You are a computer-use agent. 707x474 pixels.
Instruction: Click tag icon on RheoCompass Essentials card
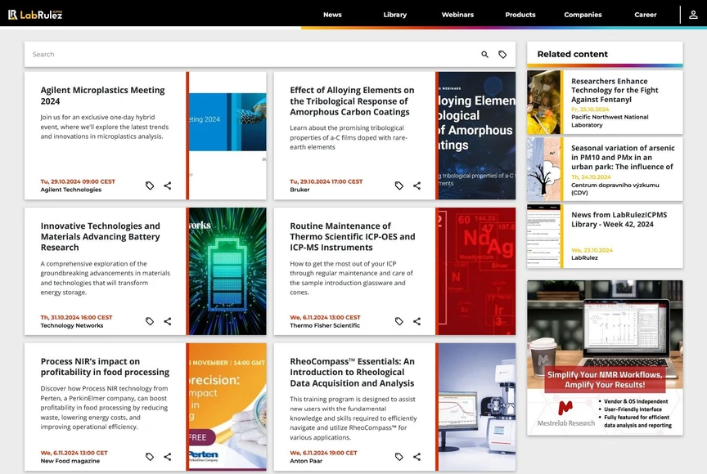399,457
